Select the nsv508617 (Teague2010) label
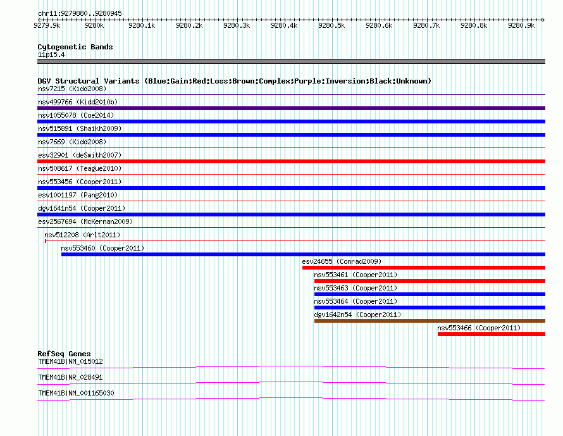The image size is (563, 436). pyautogui.click(x=80, y=168)
